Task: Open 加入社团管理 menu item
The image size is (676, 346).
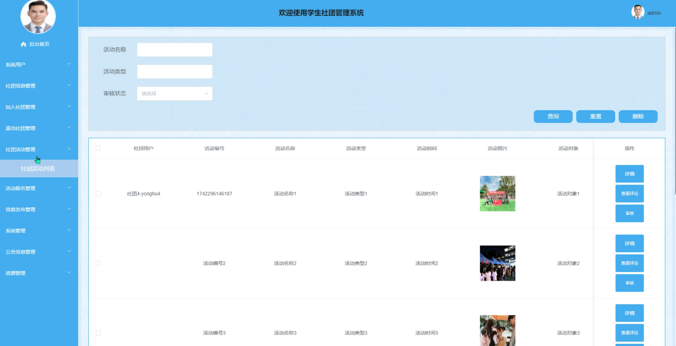Action: pyautogui.click(x=39, y=107)
